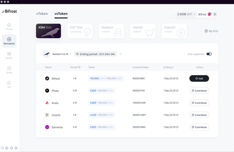Click the Voted column header
Viewport: 234px width, 152px height.
pos(91,67)
